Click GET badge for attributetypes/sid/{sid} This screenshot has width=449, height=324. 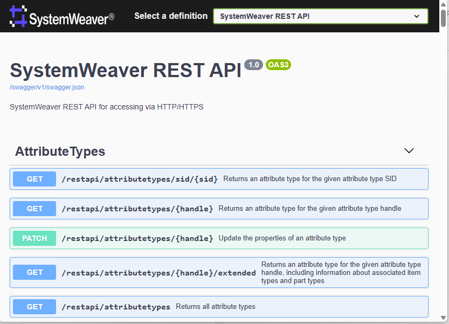tap(34, 179)
